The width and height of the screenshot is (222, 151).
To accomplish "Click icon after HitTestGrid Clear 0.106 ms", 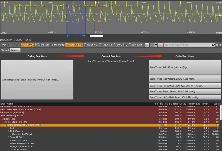I will [x=197, y=97].
